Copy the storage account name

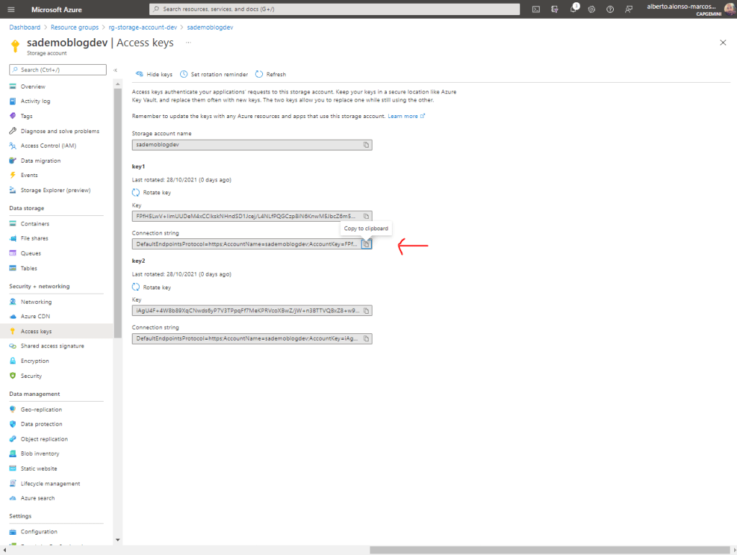366,145
